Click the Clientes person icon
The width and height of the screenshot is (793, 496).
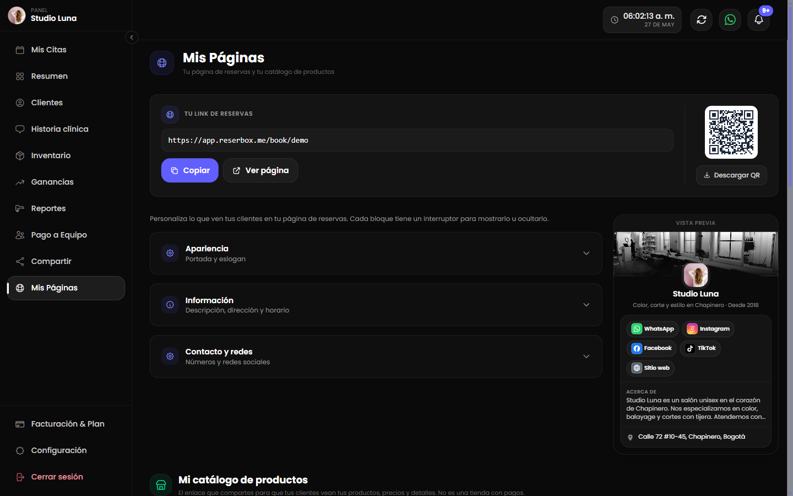click(20, 103)
